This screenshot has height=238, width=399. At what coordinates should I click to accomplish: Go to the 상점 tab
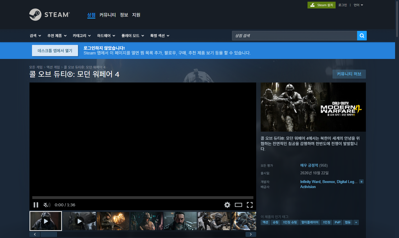[x=91, y=15]
